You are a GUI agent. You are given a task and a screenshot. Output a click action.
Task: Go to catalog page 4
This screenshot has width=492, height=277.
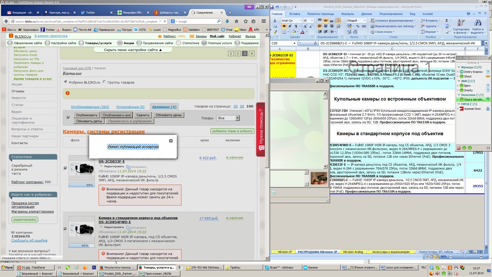click(x=252, y=53)
